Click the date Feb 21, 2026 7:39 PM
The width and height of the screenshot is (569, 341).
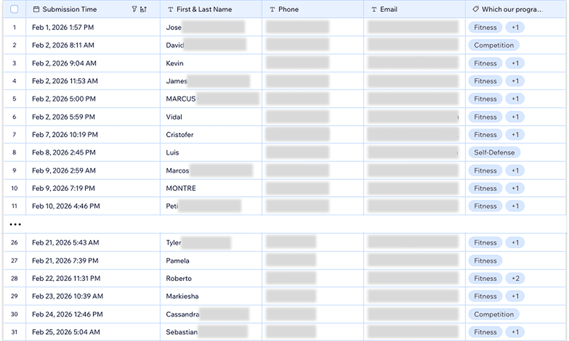click(65, 261)
